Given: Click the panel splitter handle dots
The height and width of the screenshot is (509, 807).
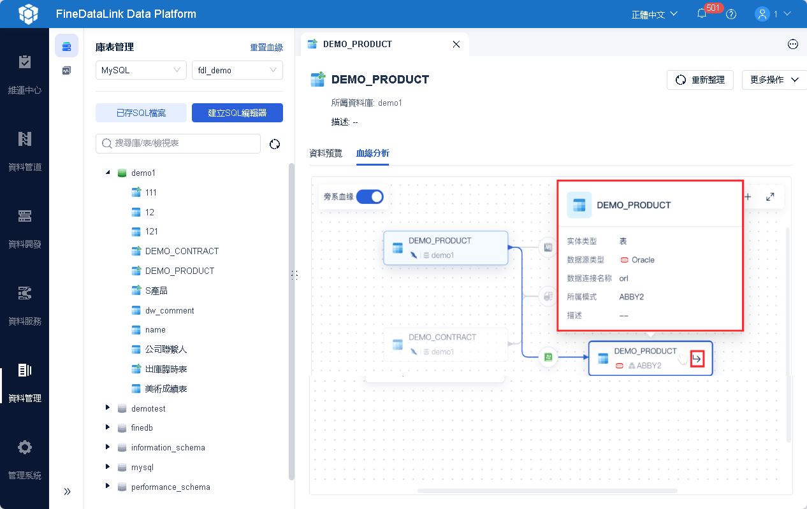Looking at the screenshot, I should 294,275.
